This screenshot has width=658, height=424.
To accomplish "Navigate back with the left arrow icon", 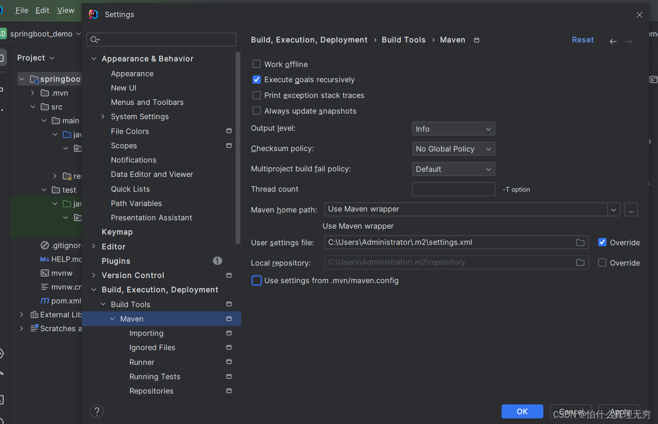I will [613, 42].
